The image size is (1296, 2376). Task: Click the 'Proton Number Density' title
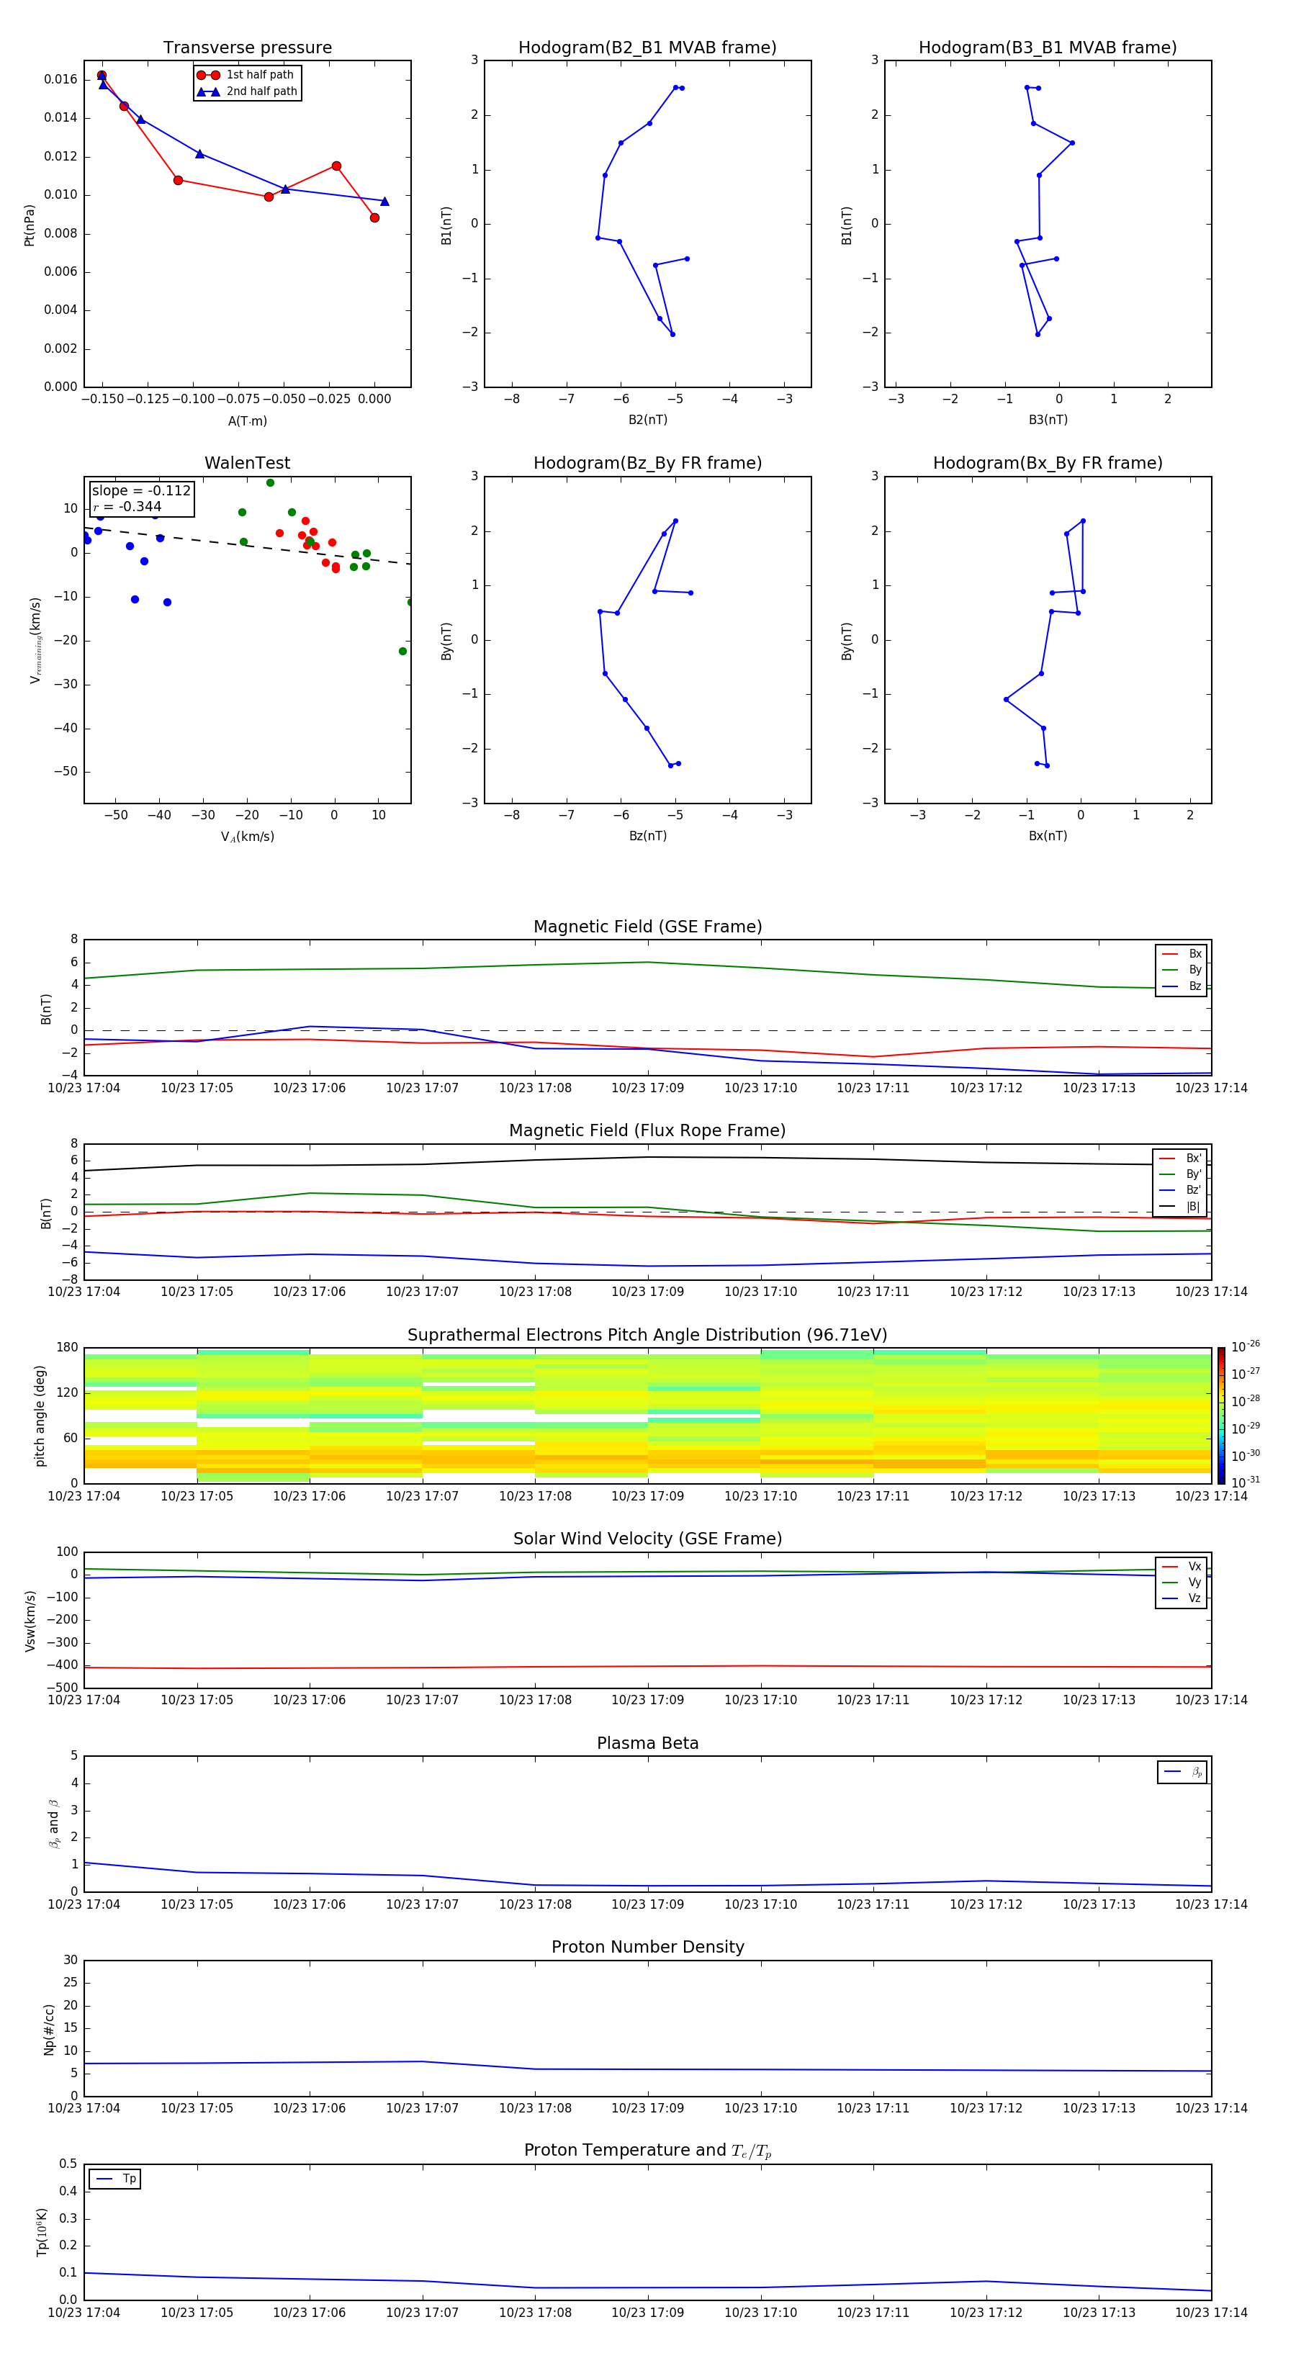647,1947
